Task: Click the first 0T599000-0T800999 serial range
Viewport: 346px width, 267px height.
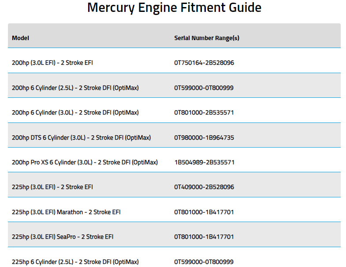Action: click(x=204, y=88)
